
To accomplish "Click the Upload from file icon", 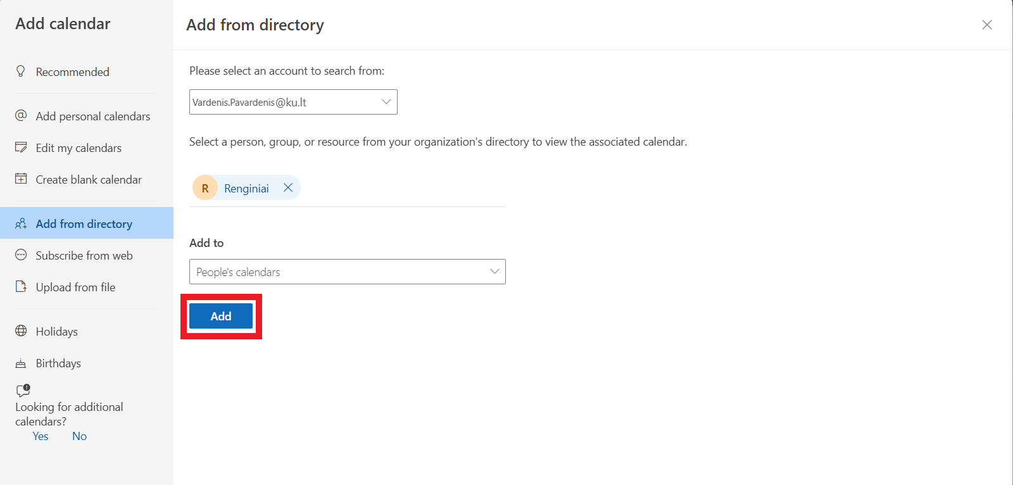I will point(21,286).
